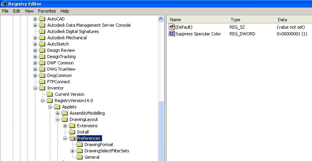Select the DrawingSelectFilterSets folder icon
Screen dimensions: 312x161
80,151
